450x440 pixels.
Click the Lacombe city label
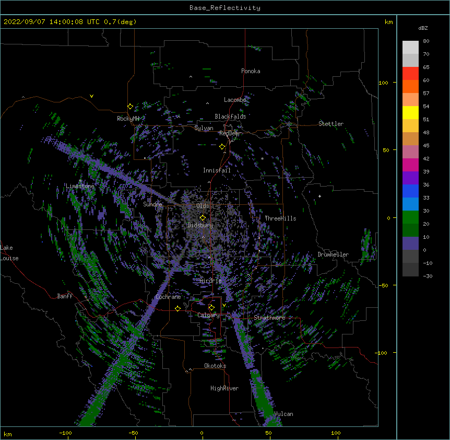235,100
